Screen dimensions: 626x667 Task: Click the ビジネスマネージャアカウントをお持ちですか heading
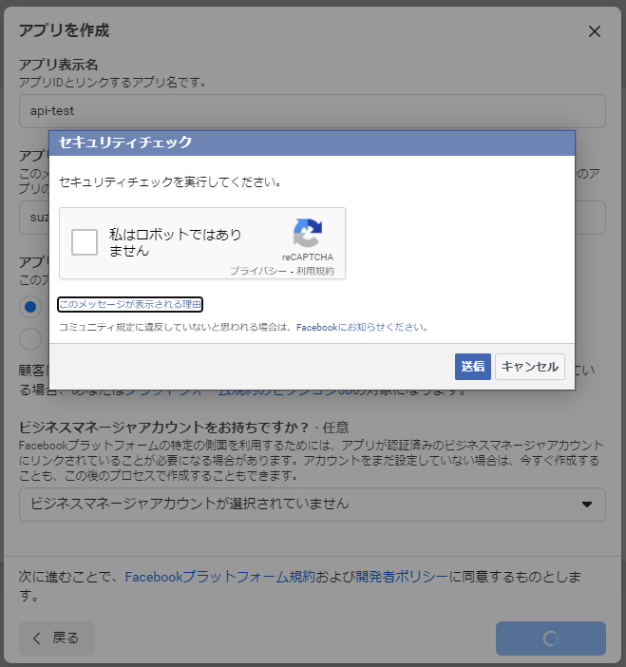163,427
